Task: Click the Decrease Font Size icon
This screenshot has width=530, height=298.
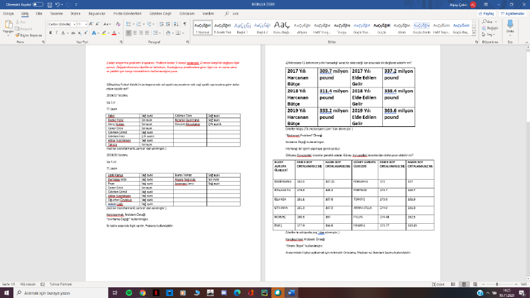Action: [x=98, y=24]
